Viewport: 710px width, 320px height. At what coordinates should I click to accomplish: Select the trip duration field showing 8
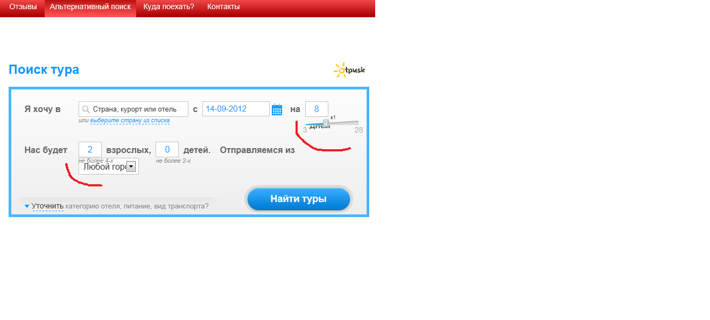[x=317, y=109]
